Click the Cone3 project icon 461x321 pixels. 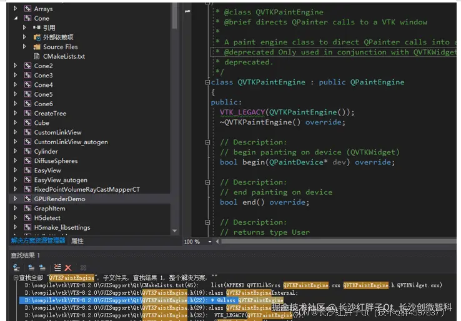click(27, 75)
